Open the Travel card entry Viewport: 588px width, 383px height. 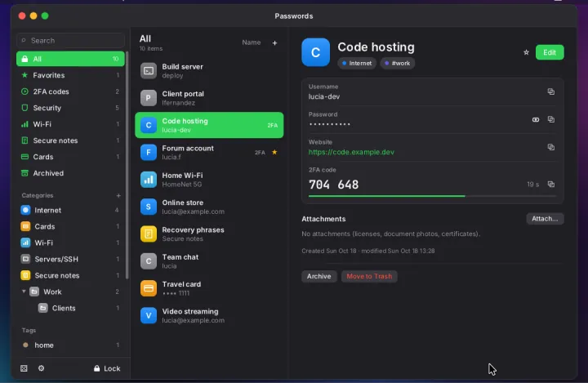(209, 288)
